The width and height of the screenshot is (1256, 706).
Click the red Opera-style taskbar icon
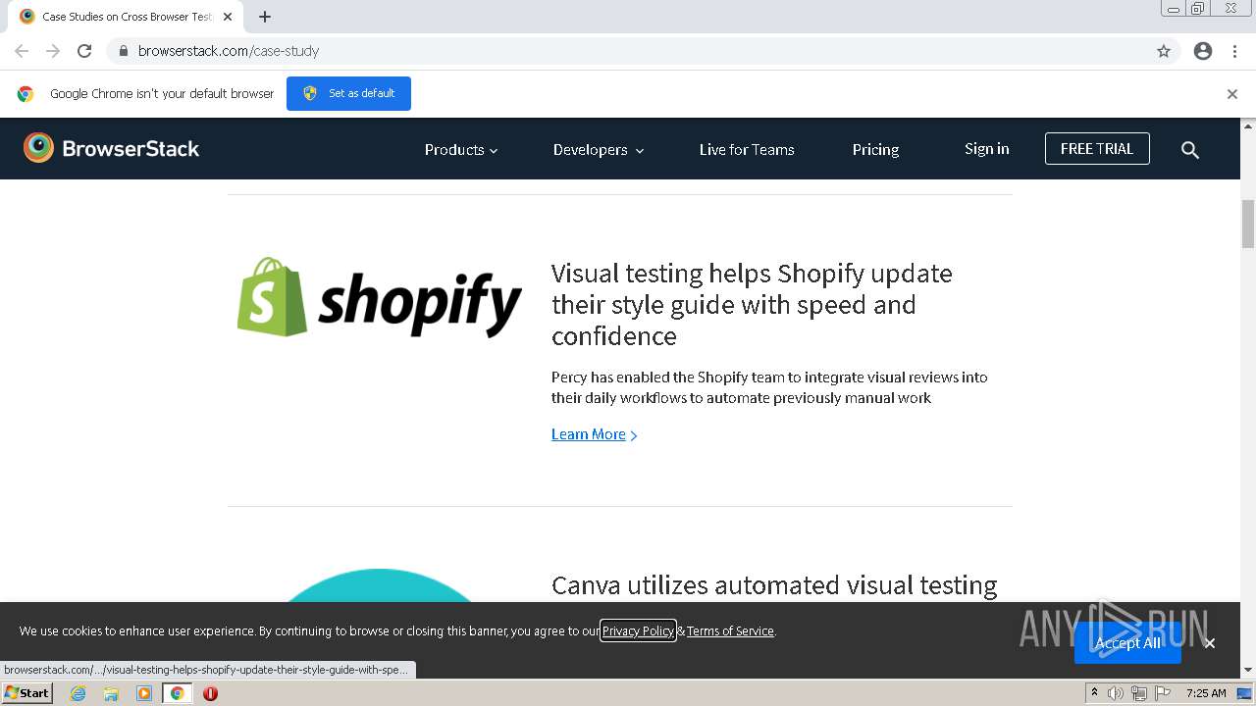click(x=210, y=693)
